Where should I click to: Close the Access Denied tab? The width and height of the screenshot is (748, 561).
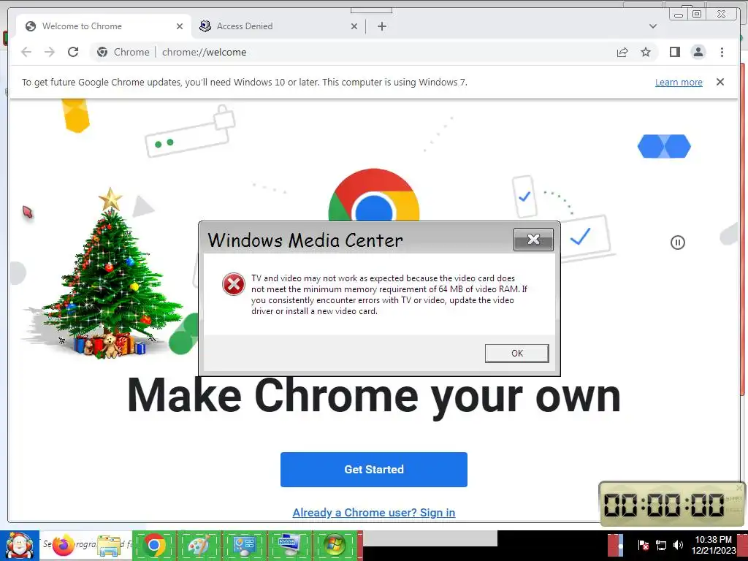click(x=354, y=26)
